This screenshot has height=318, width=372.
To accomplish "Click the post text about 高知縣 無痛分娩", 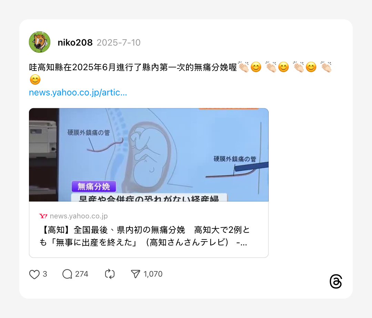I will point(180,73).
